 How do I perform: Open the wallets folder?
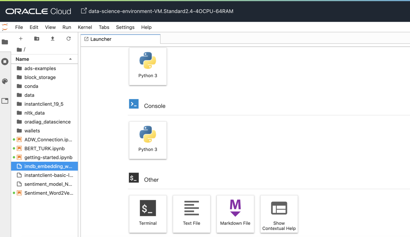[x=32, y=131]
